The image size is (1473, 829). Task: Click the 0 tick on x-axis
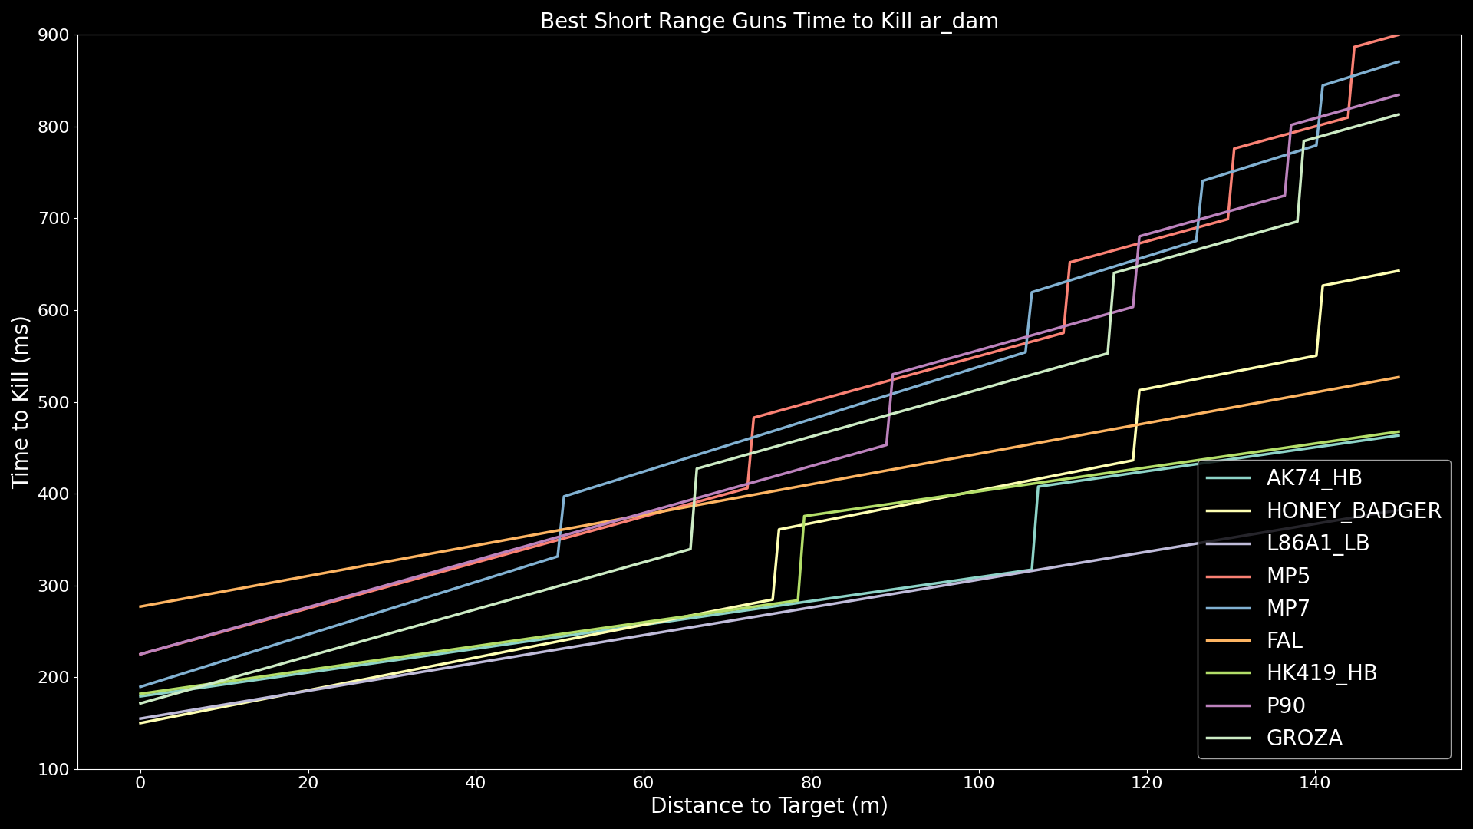[140, 783]
